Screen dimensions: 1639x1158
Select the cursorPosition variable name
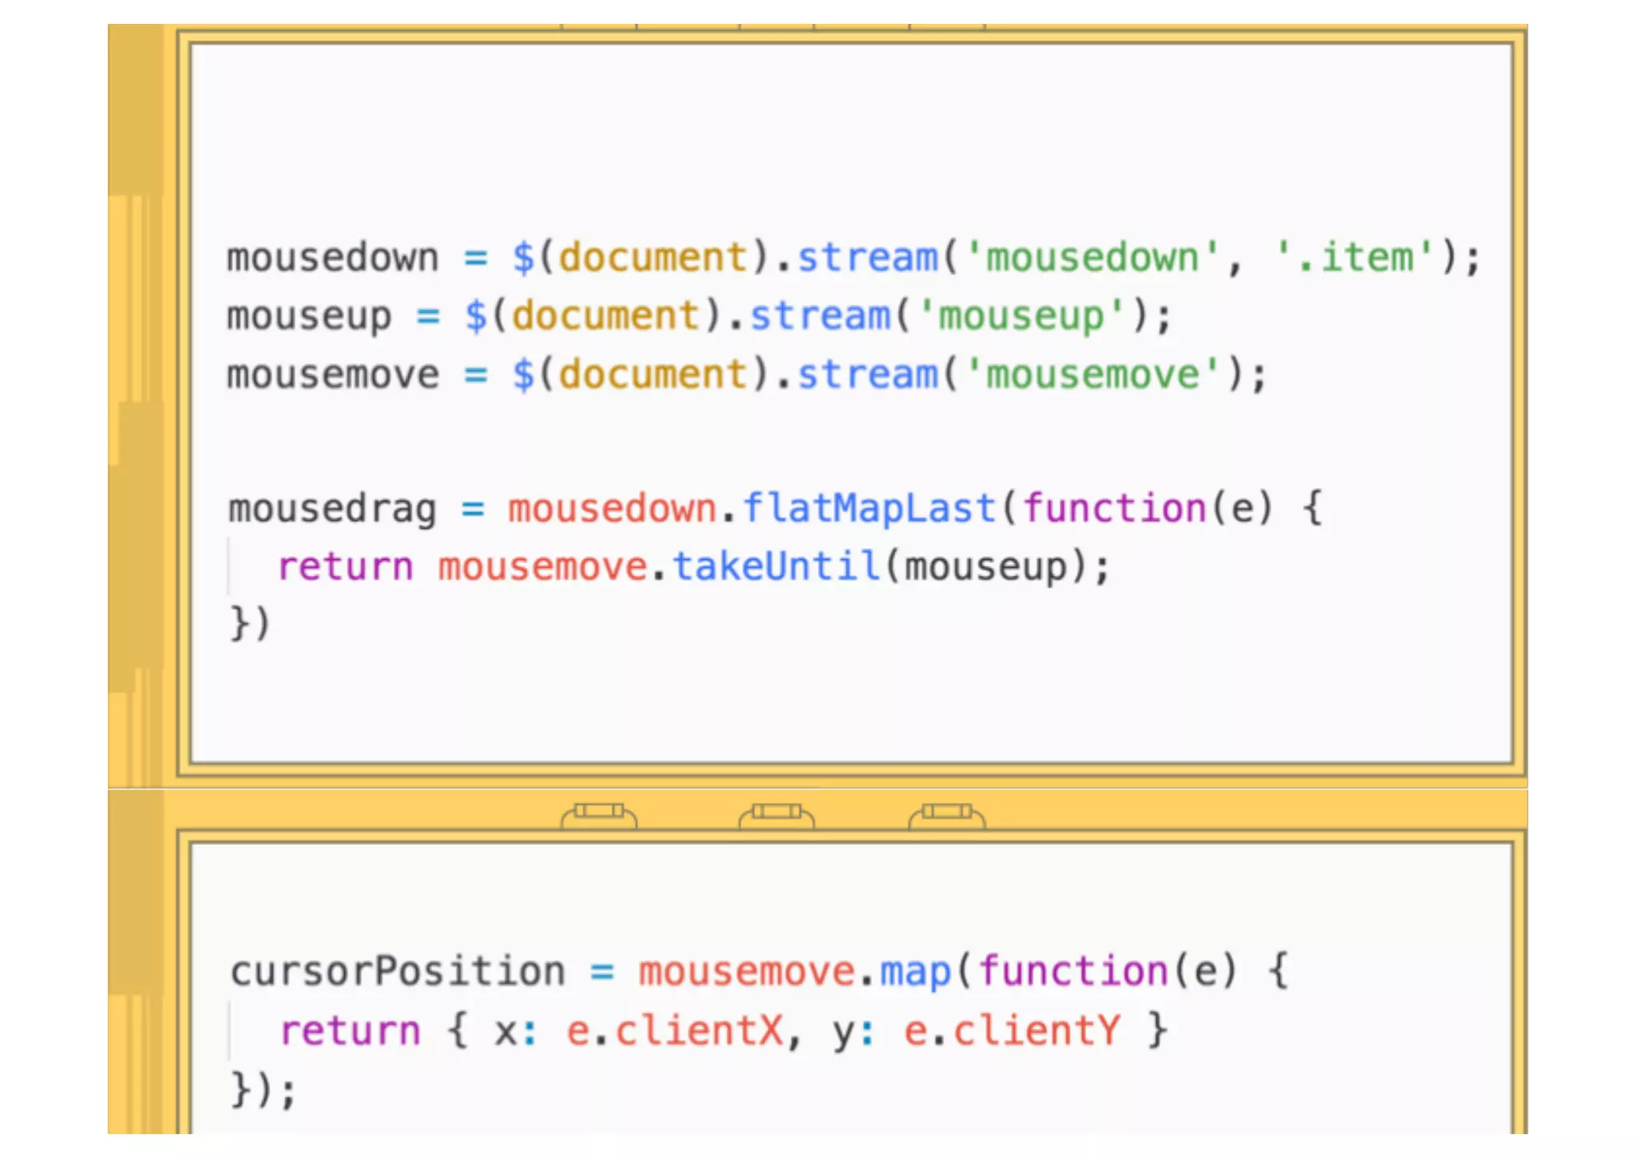(x=398, y=972)
